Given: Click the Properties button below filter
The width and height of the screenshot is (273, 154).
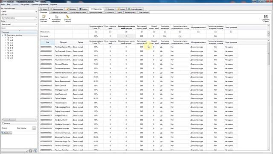Looking at the screenshot, I should (x=7, y=133).
